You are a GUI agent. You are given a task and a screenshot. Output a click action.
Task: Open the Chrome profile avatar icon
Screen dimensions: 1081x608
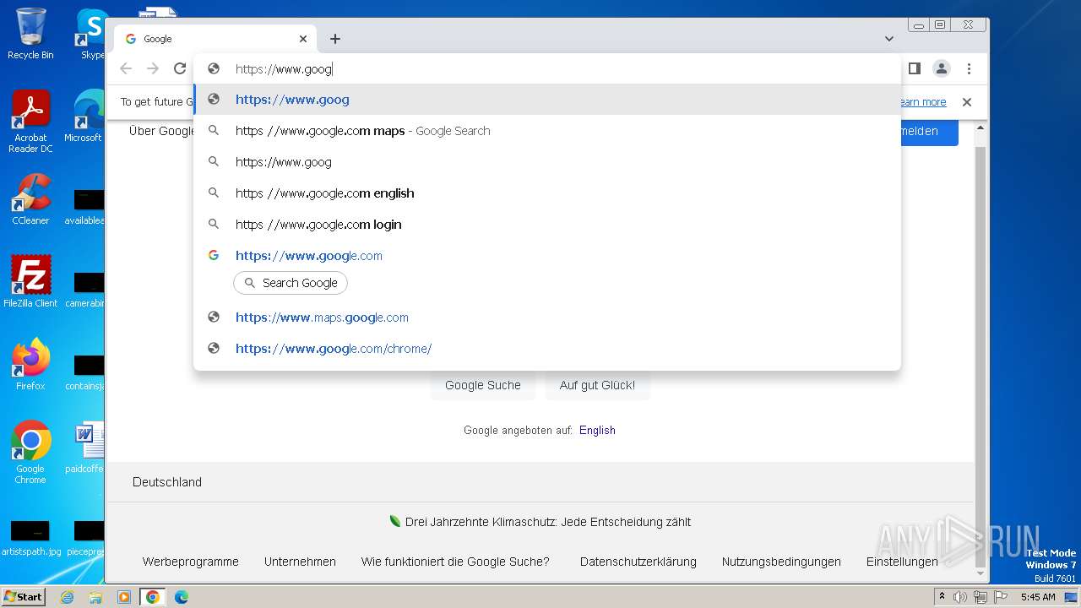pos(942,68)
